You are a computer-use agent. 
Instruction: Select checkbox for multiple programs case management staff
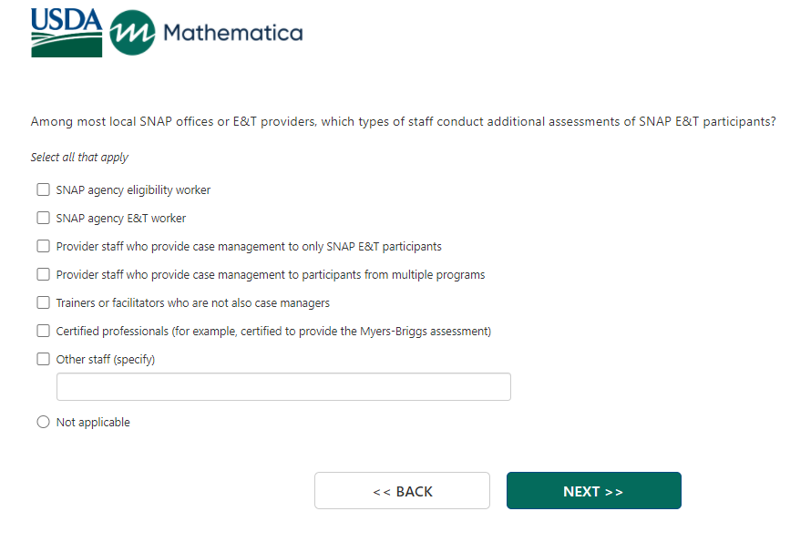coord(43,275)
